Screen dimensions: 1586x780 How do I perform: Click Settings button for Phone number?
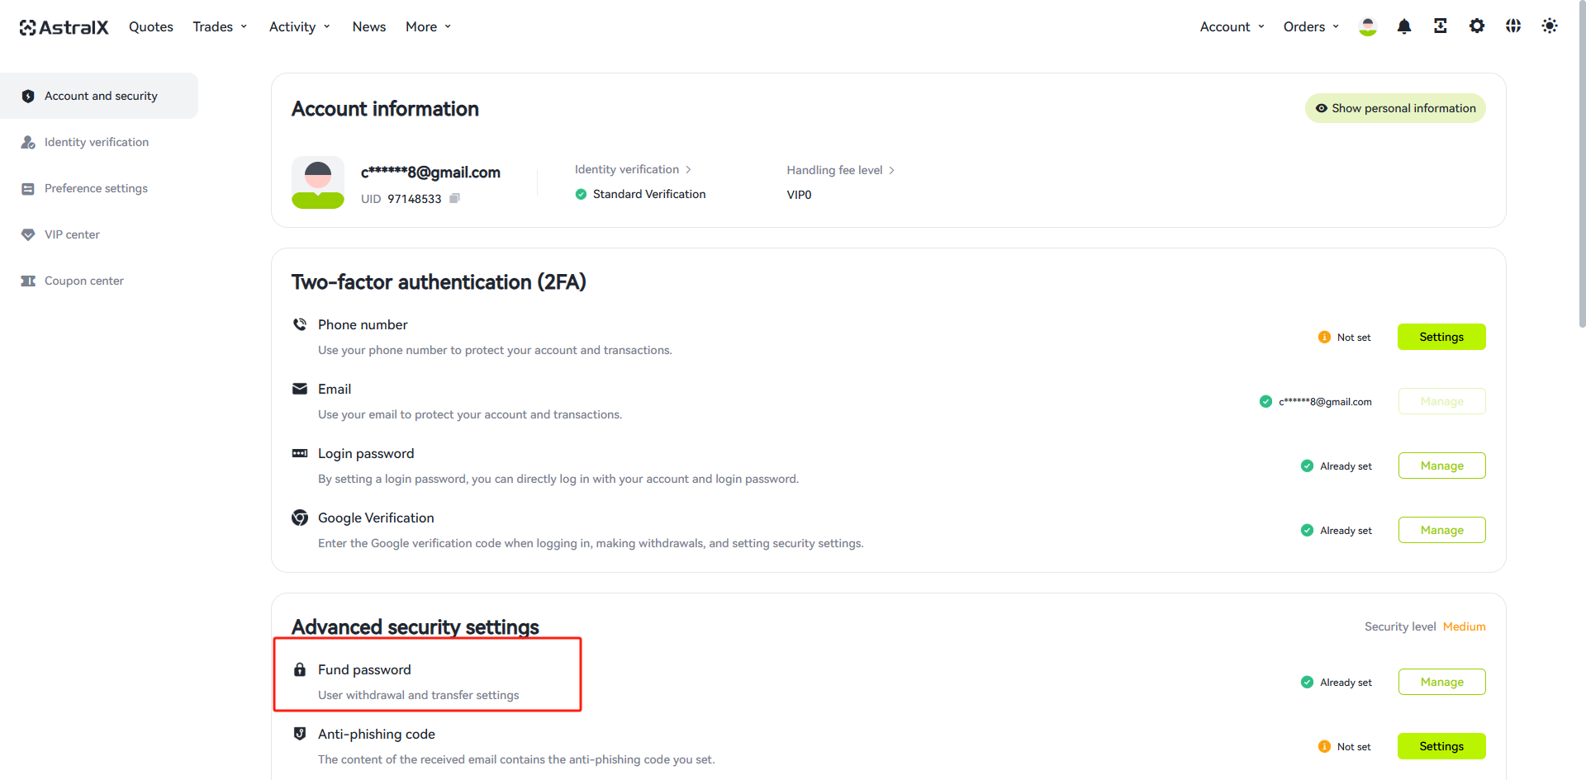click(x=1441, y=337)
